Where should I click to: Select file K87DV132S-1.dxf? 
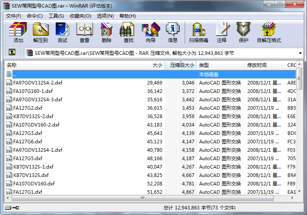[33, 167]
